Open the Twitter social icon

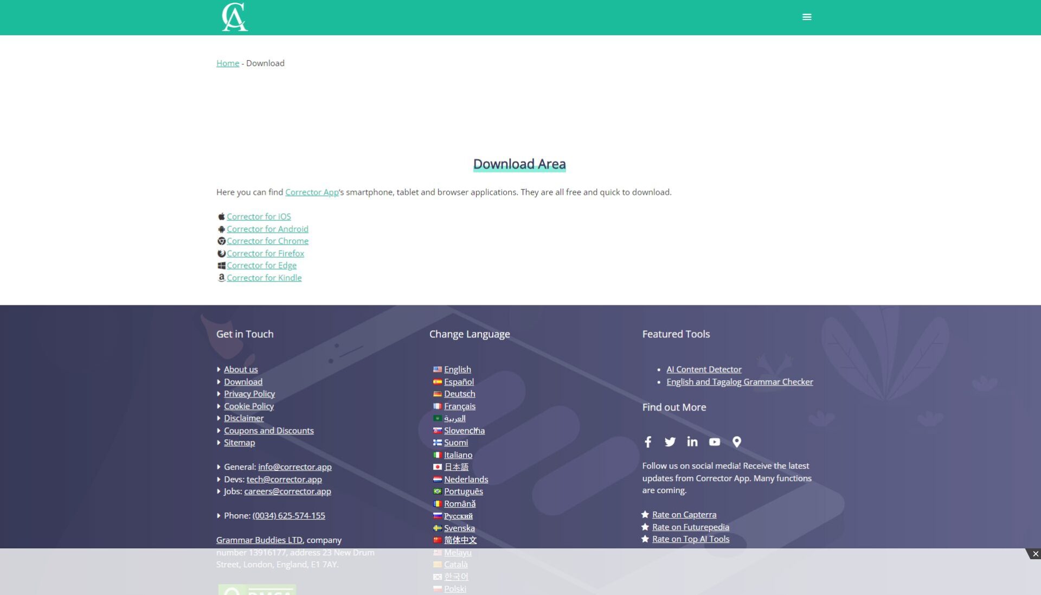pos(670,442)
